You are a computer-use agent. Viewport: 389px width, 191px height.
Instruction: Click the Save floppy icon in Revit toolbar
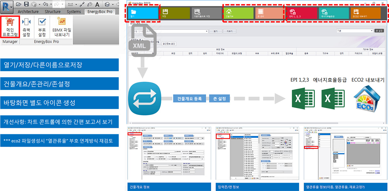[26, 4]
